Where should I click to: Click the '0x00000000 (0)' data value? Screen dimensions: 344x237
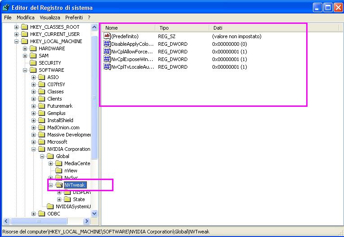(230, 44)
